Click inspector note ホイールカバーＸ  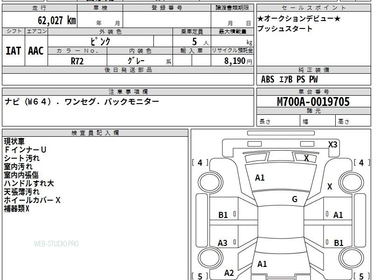click(32, 200)
